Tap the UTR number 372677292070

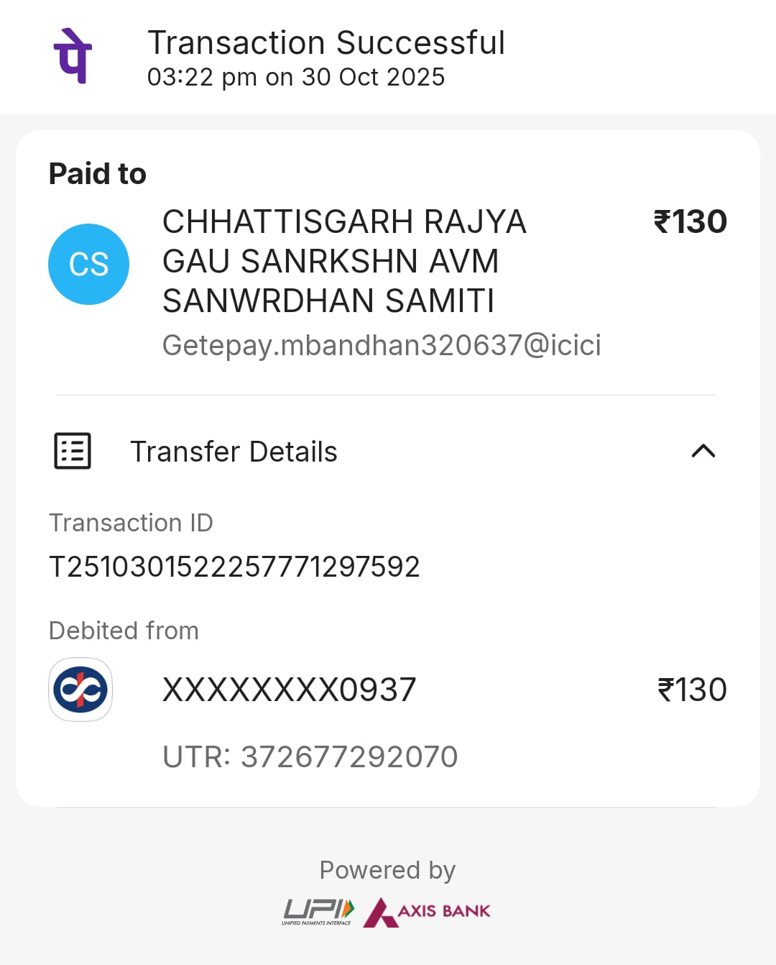tap(310, 756)
